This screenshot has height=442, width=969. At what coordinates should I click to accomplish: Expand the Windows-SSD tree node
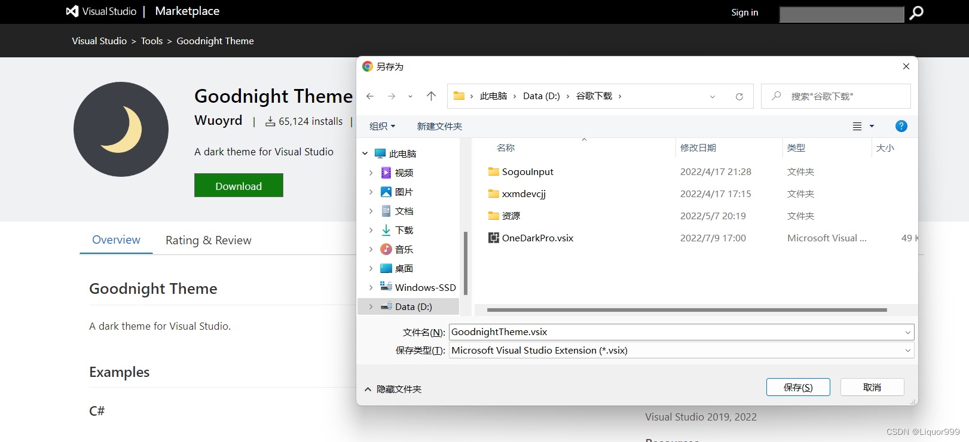(x=371, y=287)
